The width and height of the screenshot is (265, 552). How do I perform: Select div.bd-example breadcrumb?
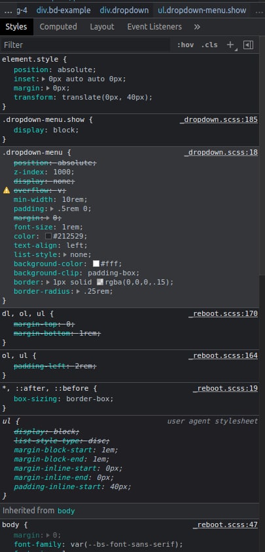[x=63, y=10]
